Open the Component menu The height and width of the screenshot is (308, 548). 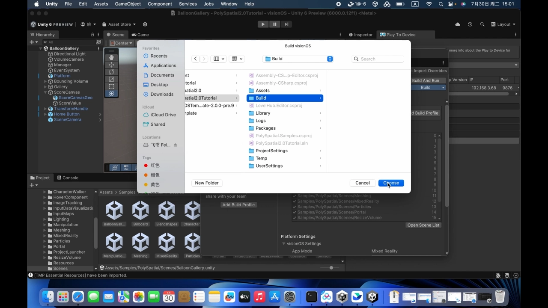tap(160, 4)
